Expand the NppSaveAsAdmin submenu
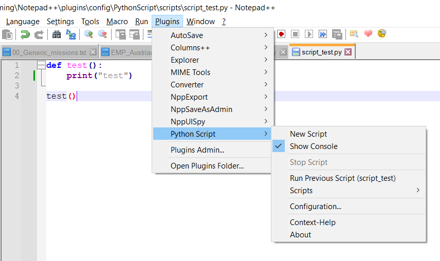The height and width of the screenshot is (261, 440). pyautogui.click(x=212, y=109)
